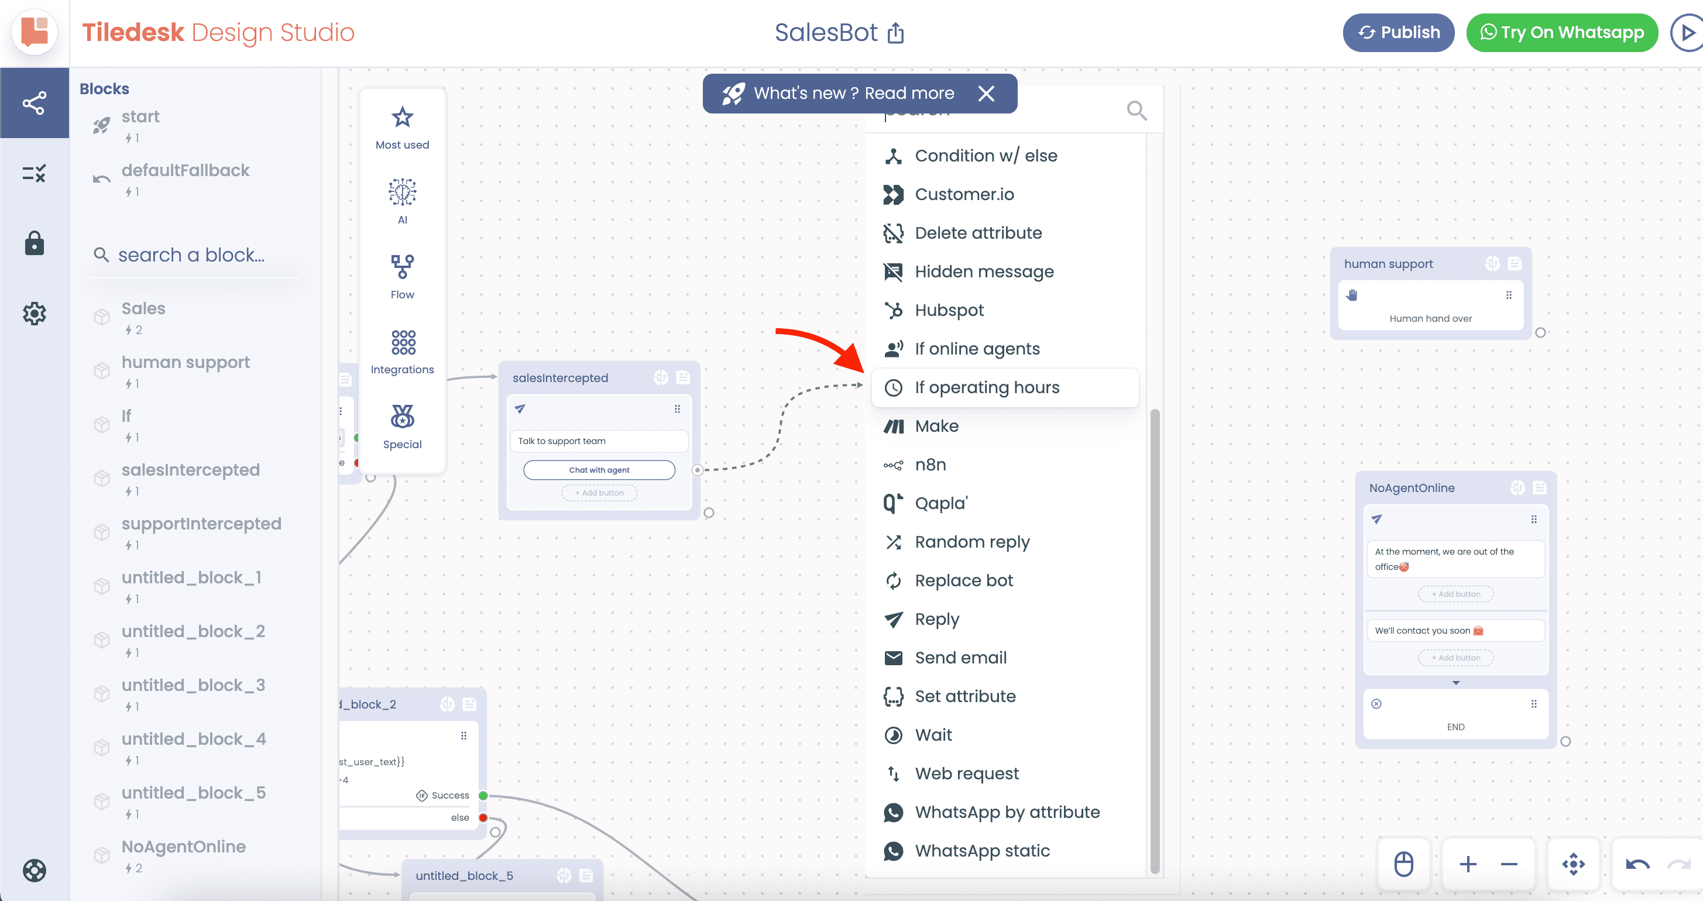Choose Set attribute action
This screenshot has width=1703, height=901.
(1005, 696)
